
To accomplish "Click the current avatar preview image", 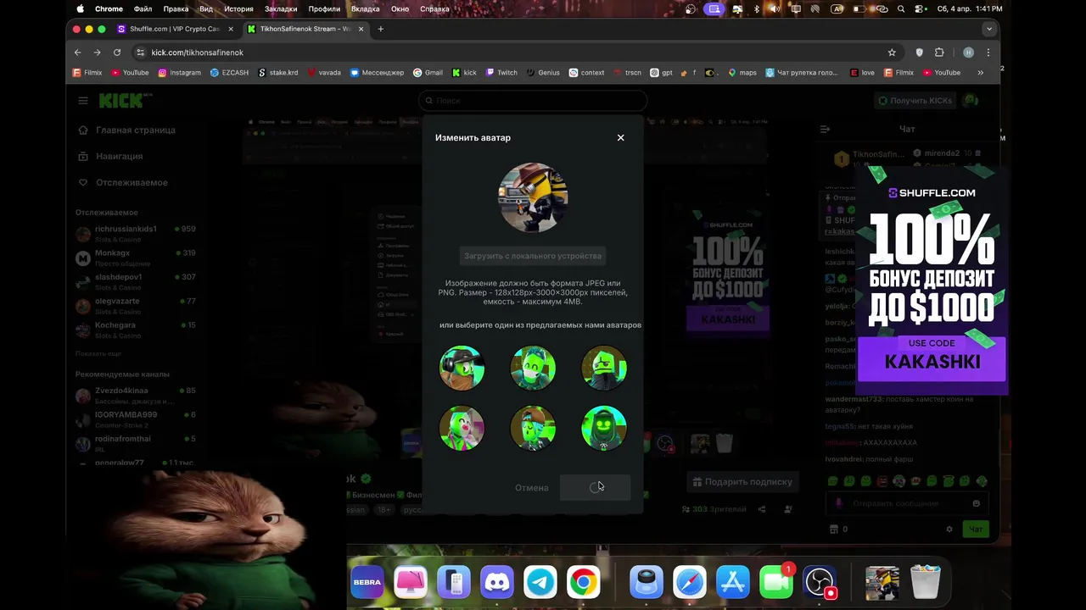I will pyautogui.click(x=533, y=197).
